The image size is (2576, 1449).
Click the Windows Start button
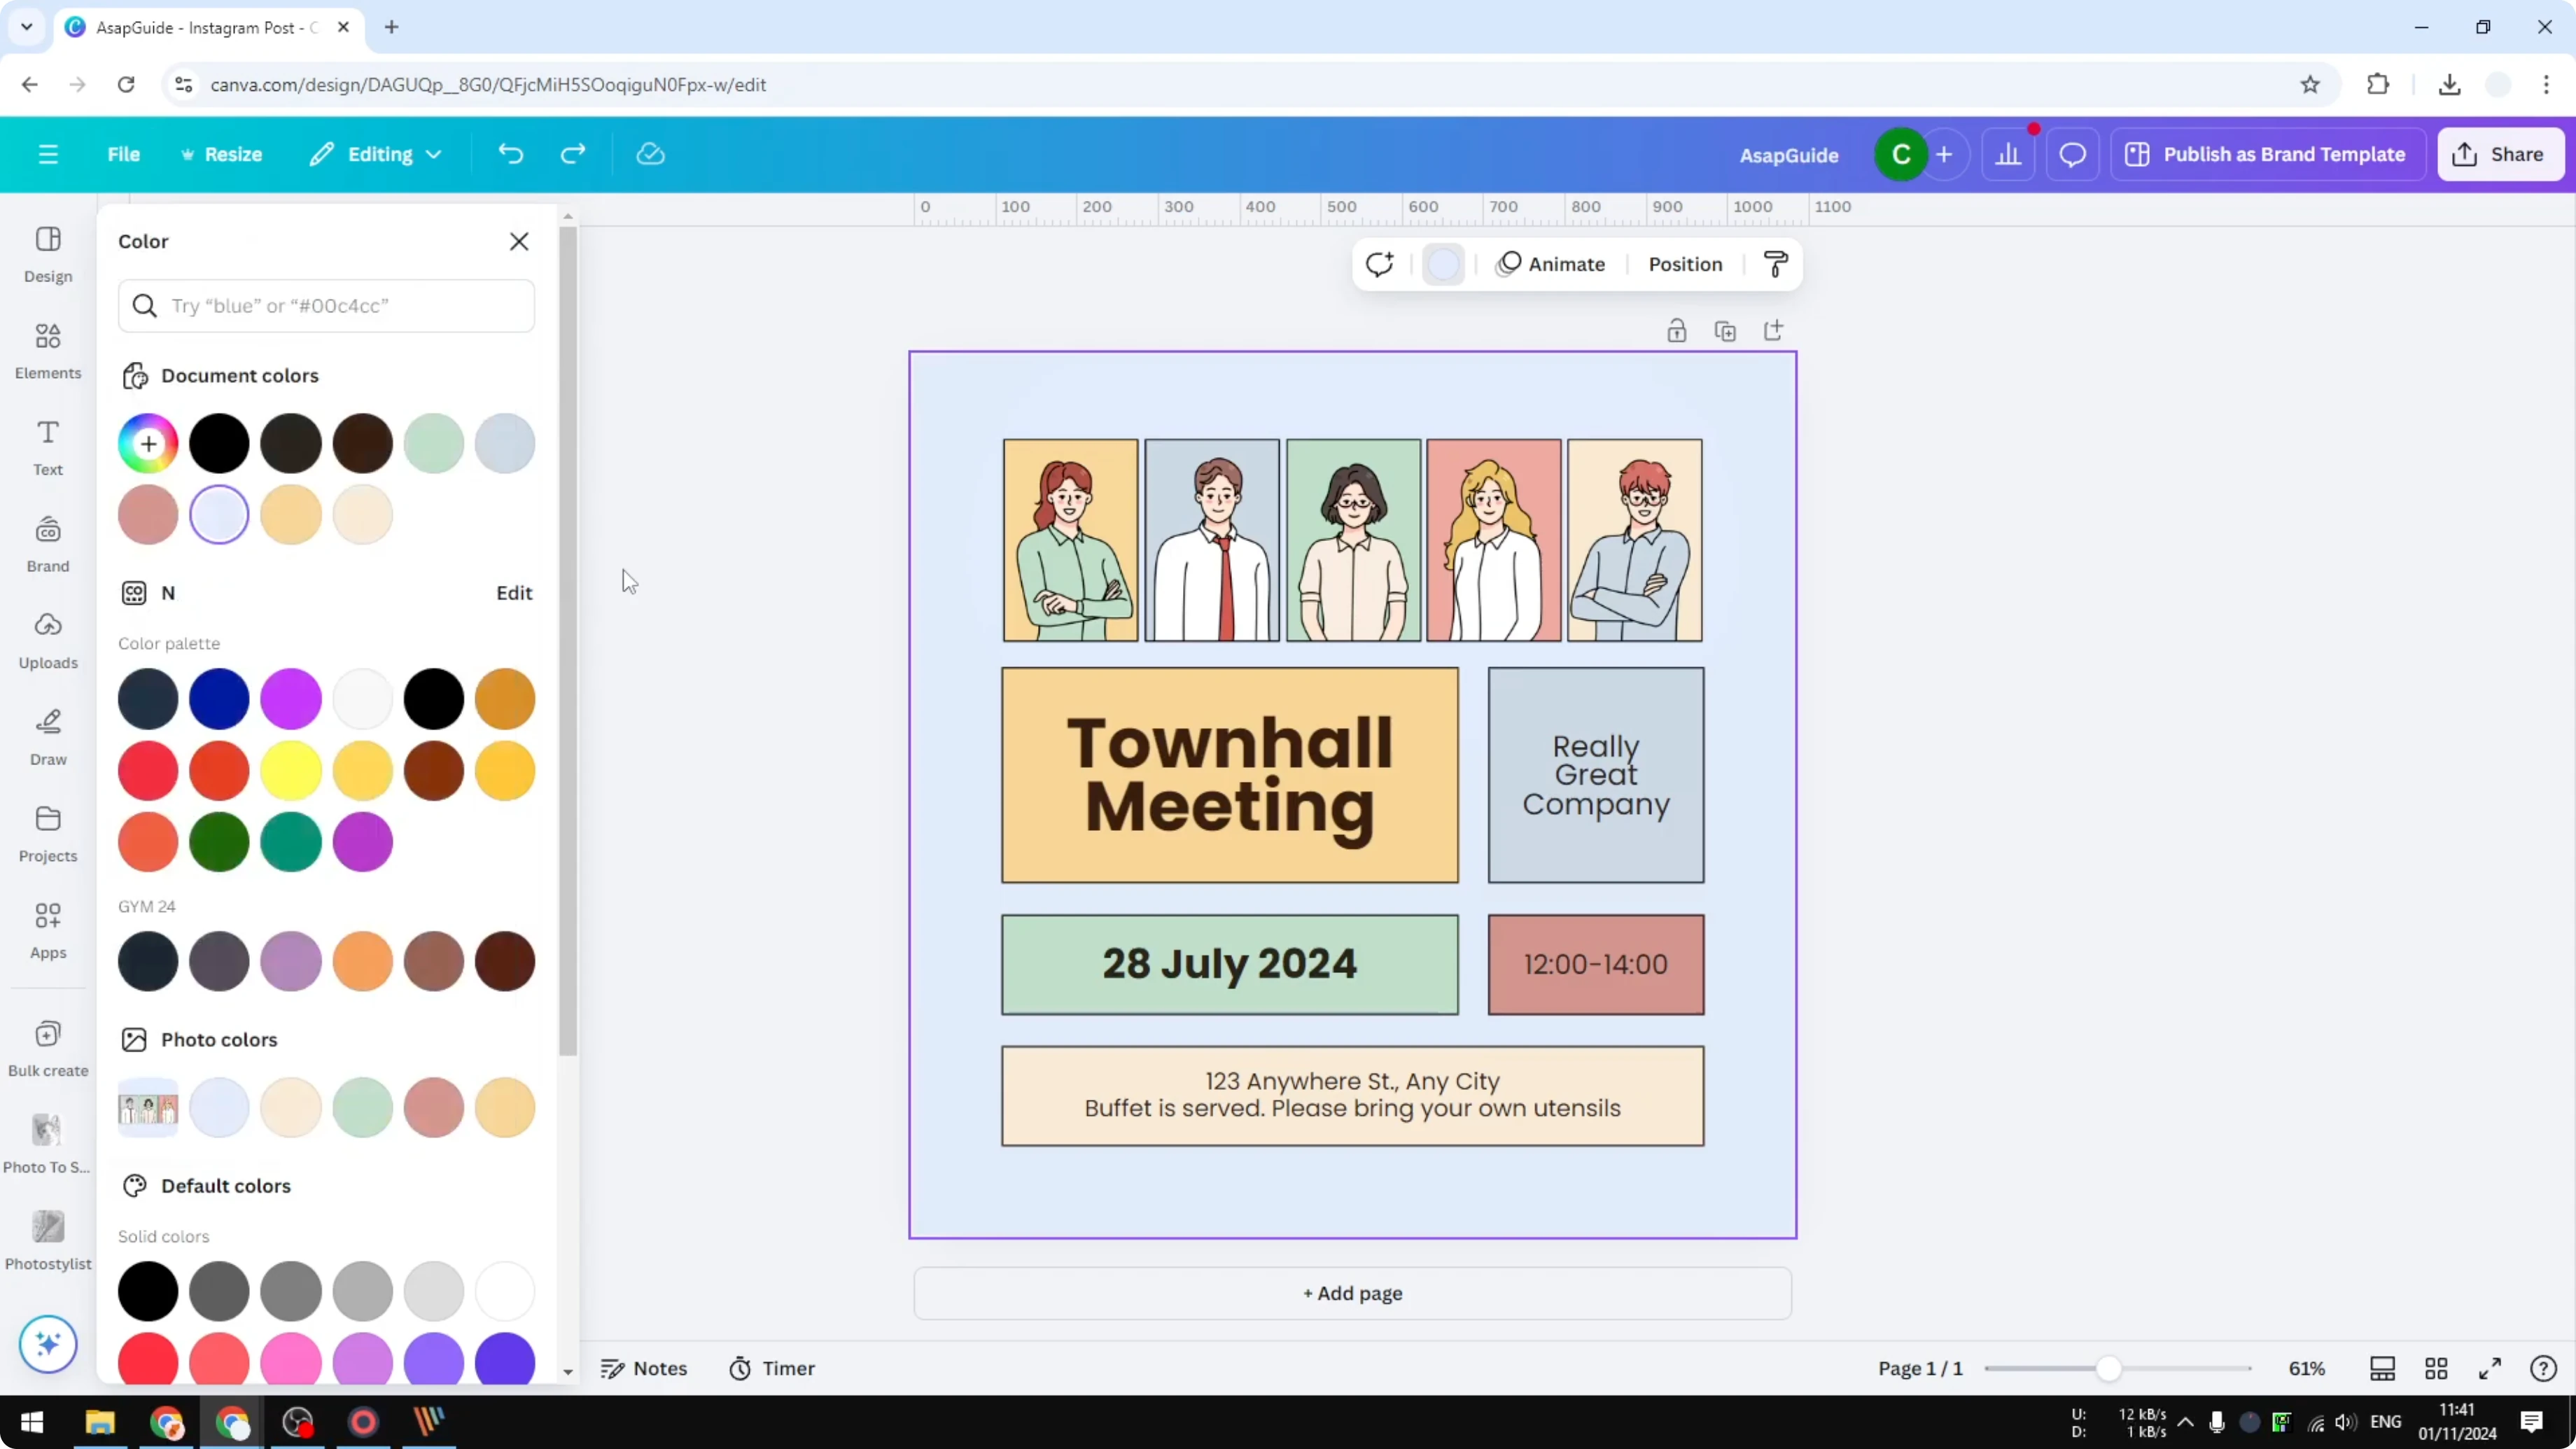coord(32,1421)
